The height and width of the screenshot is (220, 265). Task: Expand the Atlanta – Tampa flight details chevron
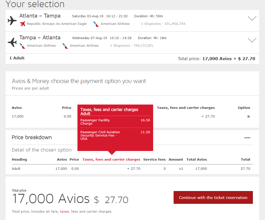coord(252,18)
